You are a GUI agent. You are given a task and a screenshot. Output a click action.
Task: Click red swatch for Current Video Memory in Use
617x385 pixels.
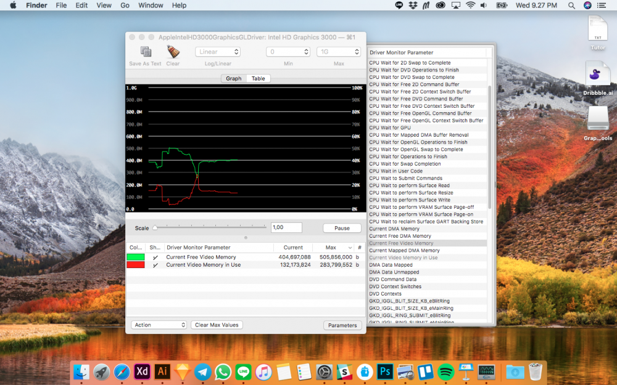point(135,265)
